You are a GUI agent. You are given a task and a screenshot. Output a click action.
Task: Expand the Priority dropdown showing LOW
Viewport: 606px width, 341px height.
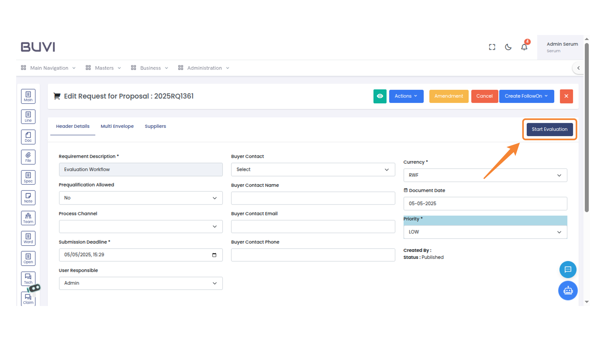[x=485, y=232]
